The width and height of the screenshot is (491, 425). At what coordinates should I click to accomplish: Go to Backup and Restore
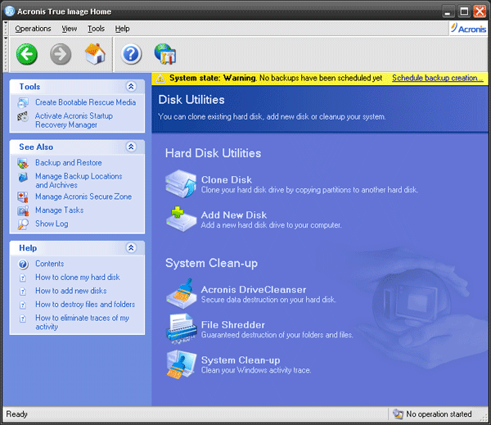coord(68,163)
